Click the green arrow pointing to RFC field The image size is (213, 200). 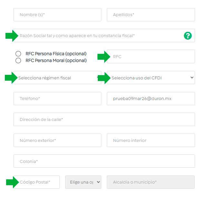(104, 57)
